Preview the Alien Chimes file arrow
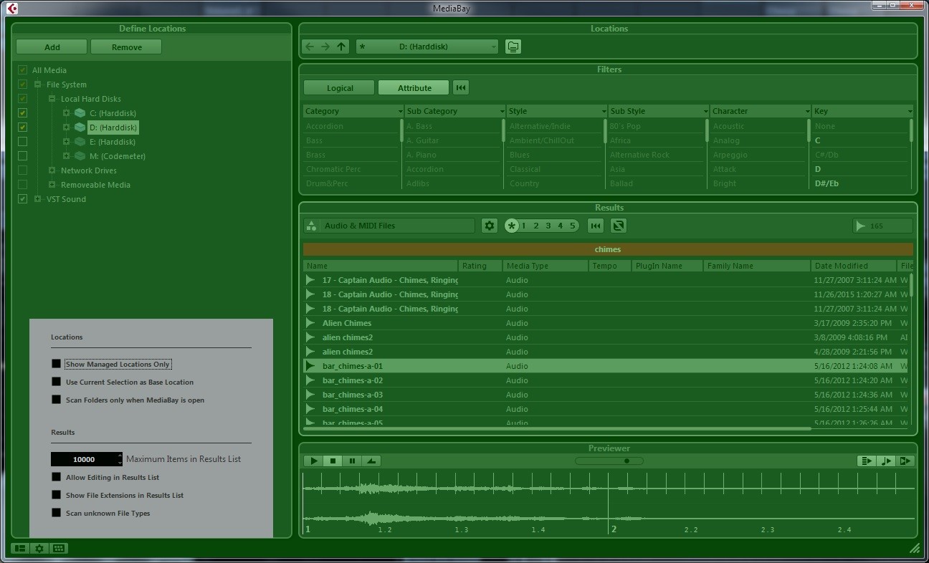 (x=310, y=323)
